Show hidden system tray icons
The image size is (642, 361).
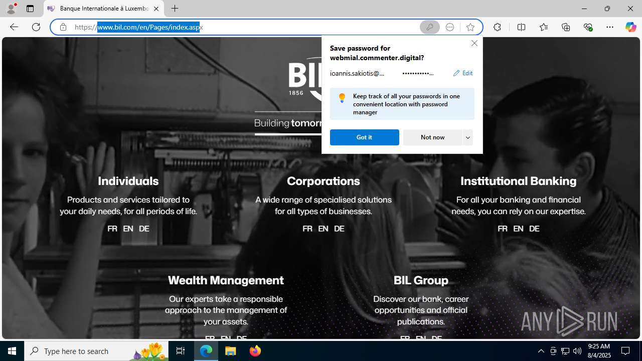pyautogui.click(x=541, y=351)
